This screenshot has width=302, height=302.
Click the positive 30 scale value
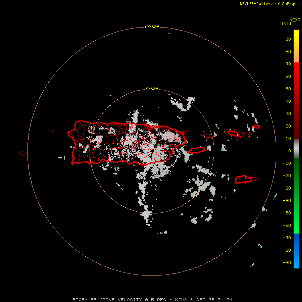[288, 114]
